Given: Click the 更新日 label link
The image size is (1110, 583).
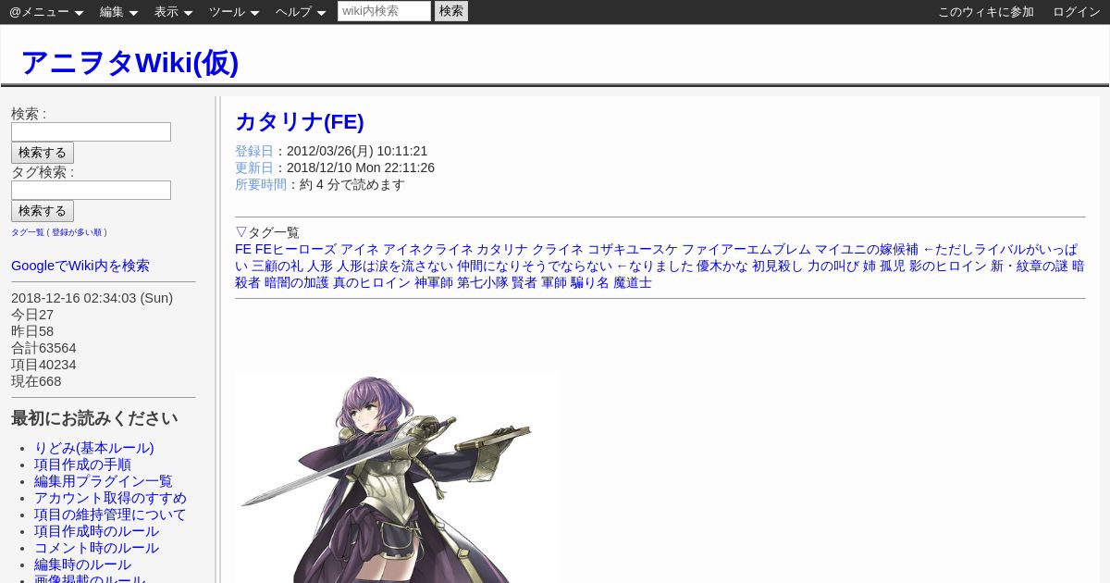Looking at the screenshot, I should point(254,167).
